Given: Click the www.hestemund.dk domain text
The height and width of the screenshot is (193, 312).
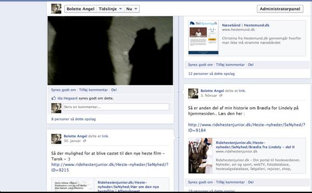Looking at the screenshot, I should (x=238, y=30).
